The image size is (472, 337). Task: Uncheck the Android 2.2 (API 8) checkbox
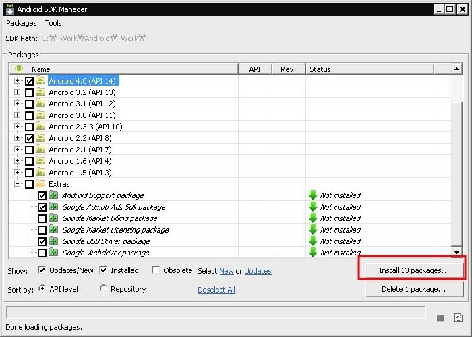[29, 138]
